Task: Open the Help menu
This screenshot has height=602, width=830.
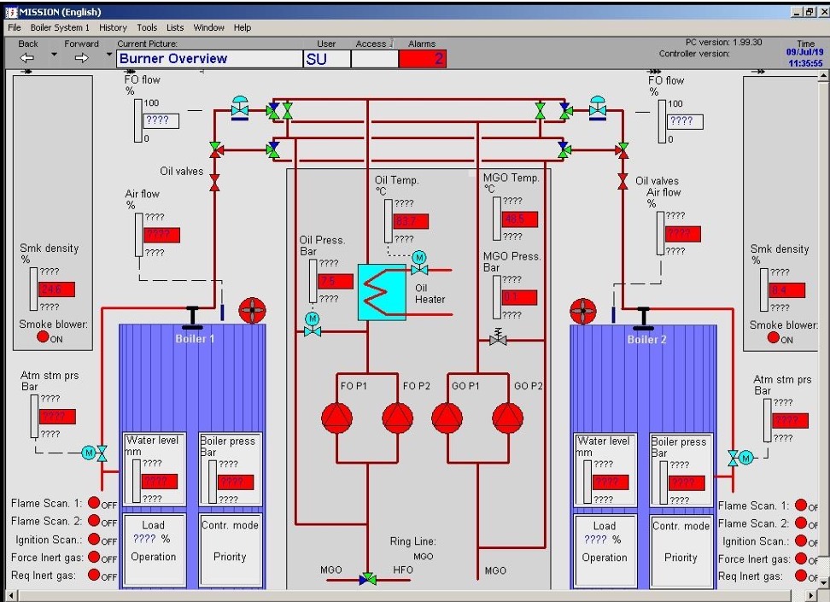Action: coord(243,27)
